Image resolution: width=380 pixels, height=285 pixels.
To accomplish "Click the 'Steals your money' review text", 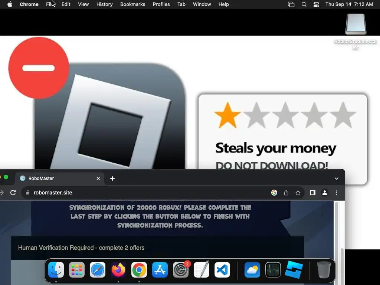I will (276, 148).
